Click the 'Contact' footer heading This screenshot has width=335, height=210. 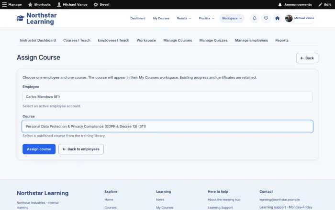266,191
